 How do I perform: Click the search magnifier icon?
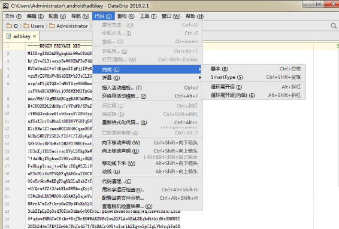coord(334,26)
